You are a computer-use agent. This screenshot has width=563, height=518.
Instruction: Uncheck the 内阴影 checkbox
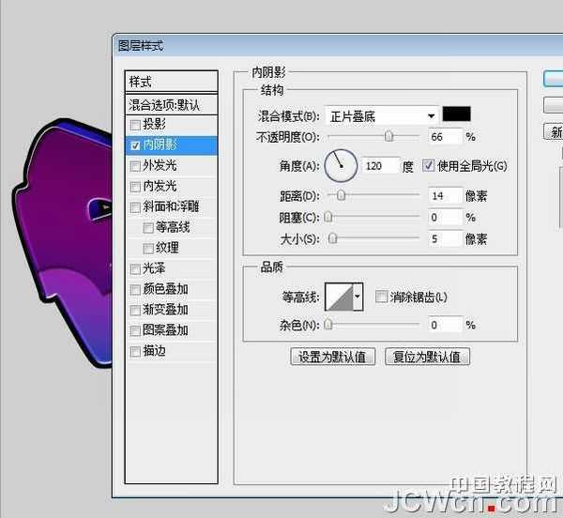(x=136, y=145)
